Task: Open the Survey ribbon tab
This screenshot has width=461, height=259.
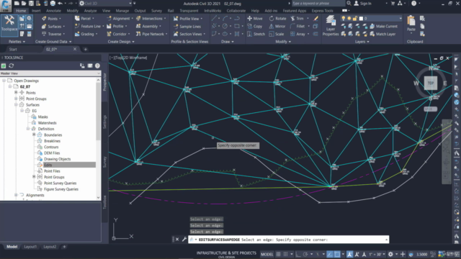Action: point(156,11)
